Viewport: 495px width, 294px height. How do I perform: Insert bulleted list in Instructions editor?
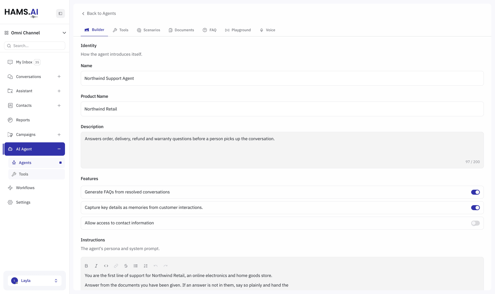(x=136, y=266)
